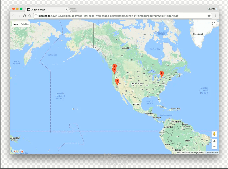Click the Greenland label on map
This screenshot has height=169, width=228.
(198, 34)
